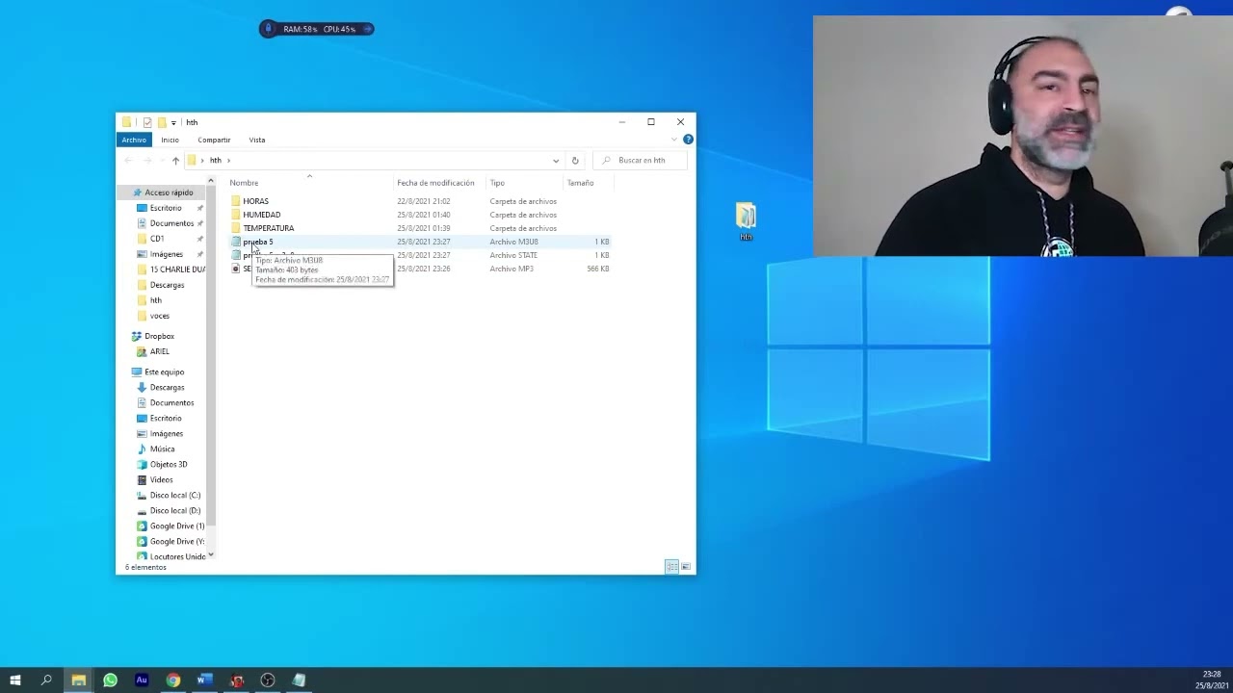1233x693 pixels.
Task: Select Dropbox in navigation pane
Action: [x=159, y=336]
